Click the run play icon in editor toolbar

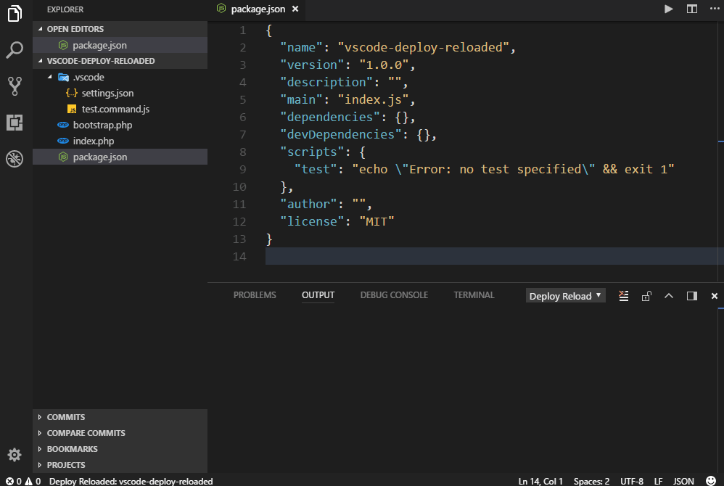pyautogui.click(x=668, y=9)
